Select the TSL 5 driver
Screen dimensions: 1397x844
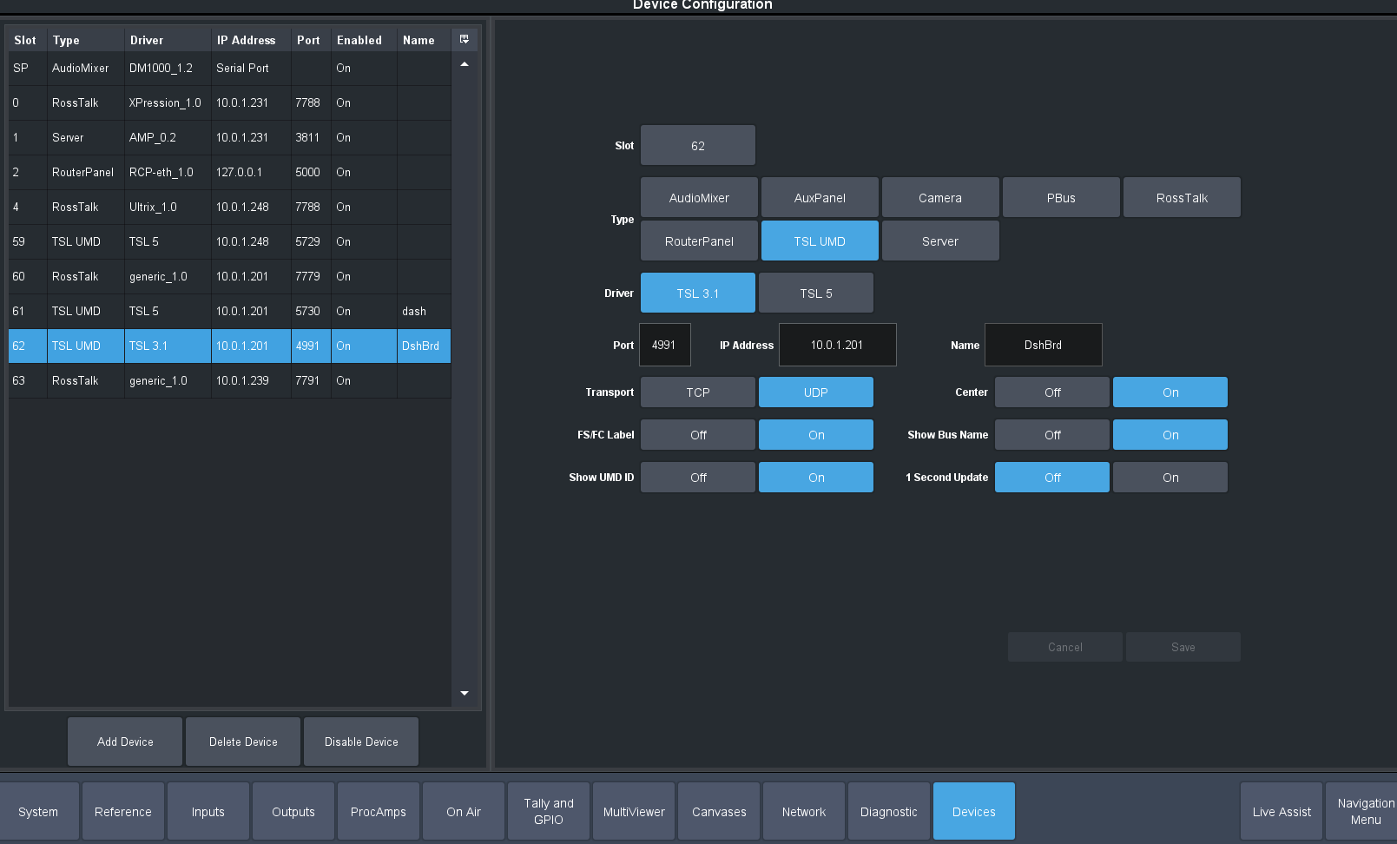coord(815,293)
